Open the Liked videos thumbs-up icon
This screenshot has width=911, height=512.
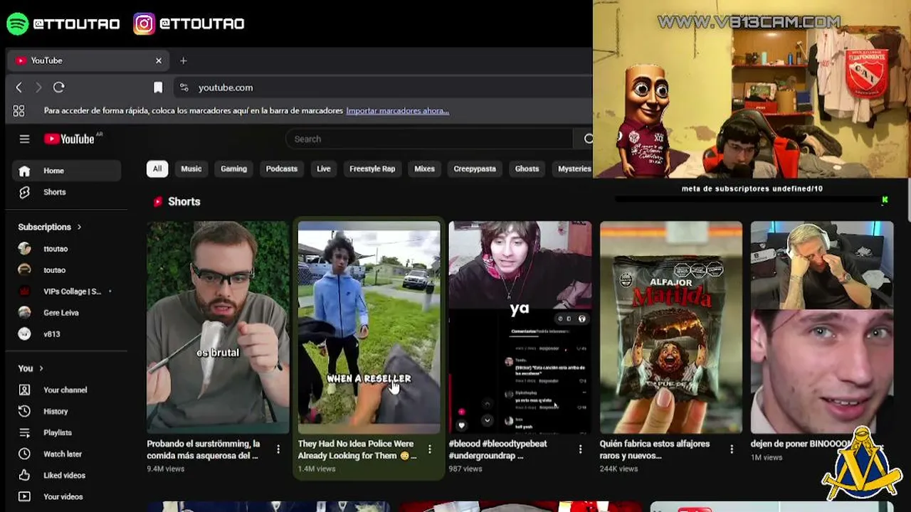coord(25,475)
